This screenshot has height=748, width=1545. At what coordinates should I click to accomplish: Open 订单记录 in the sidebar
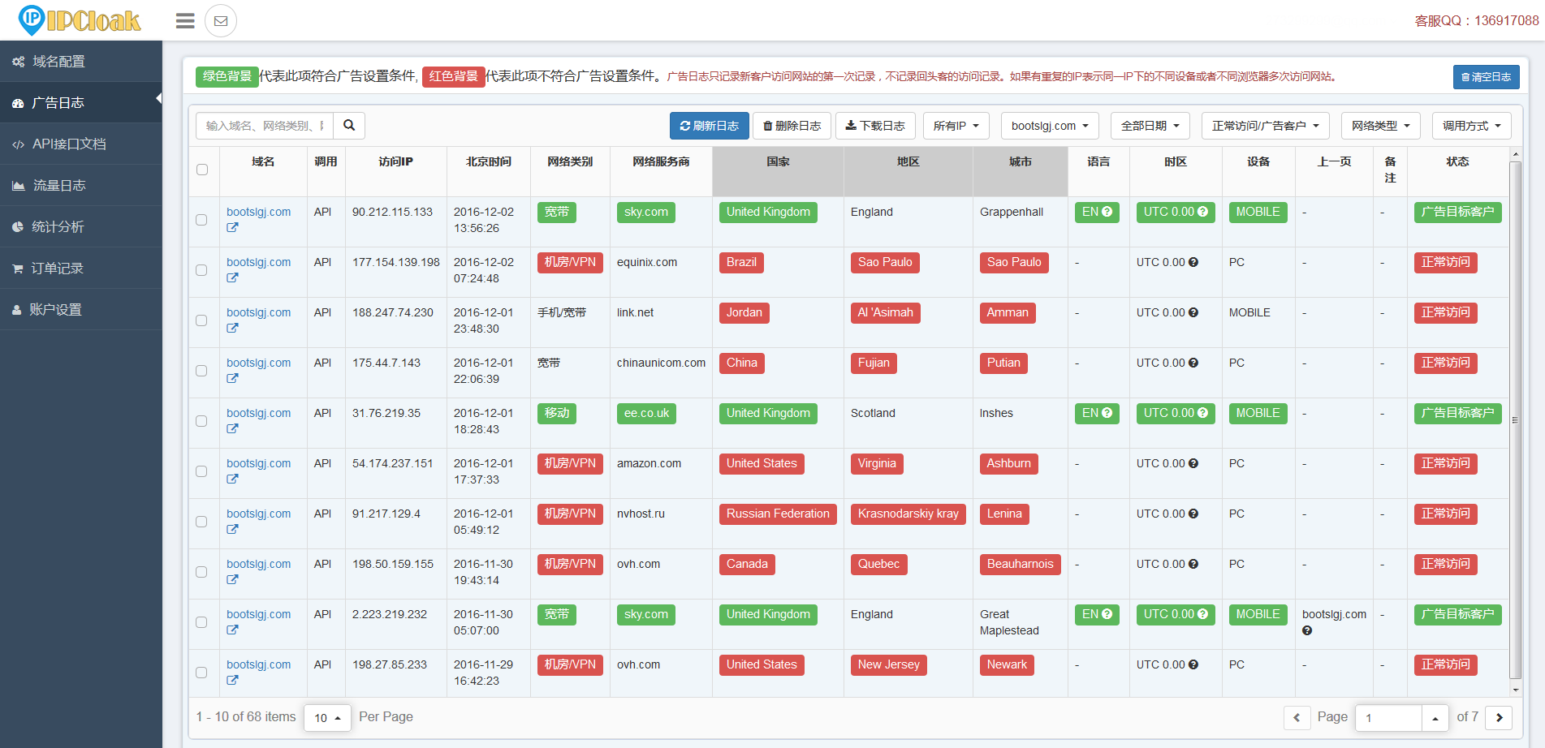click(81, 269)
